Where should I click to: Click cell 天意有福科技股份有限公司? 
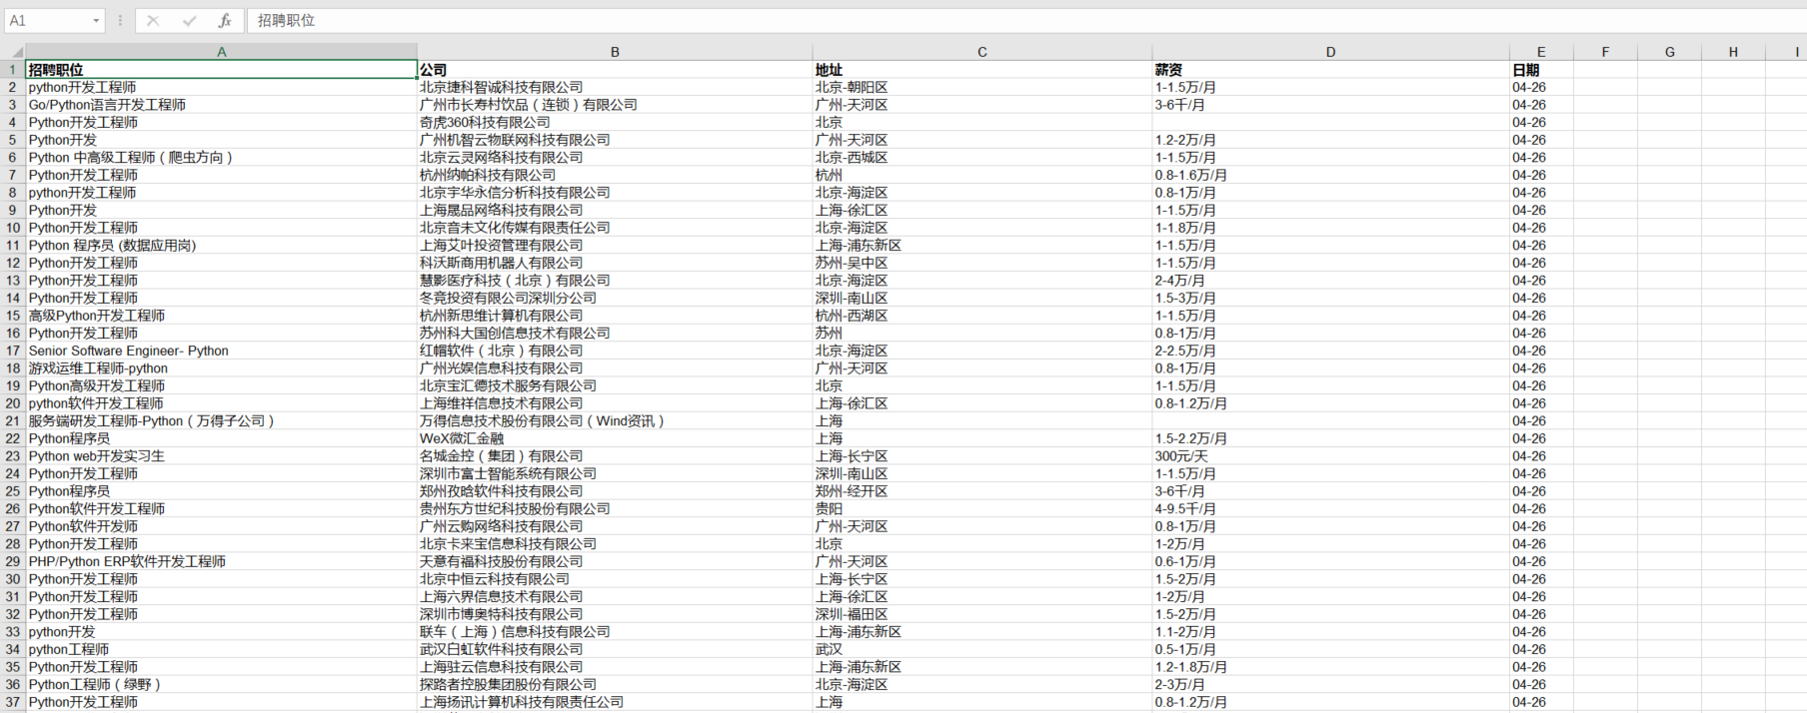click(x=615, y=561)
